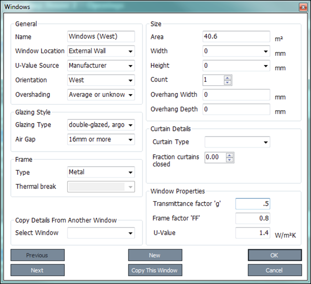Click the Copy Details From Another Window title
Viewport: 311px width, 284px height.
pyautogui.click(x=66, y=220)
